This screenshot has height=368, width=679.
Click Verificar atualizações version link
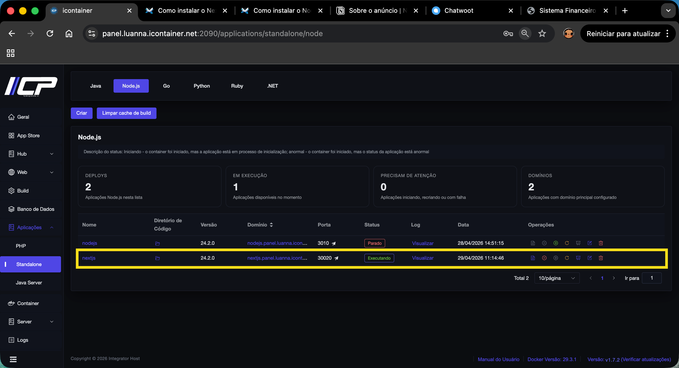click(646, 359)
